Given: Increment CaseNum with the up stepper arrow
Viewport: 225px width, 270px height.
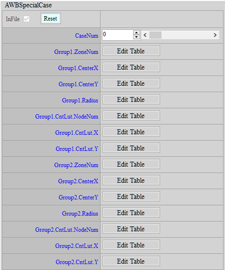Looking at the screenshot, I should click(x=136, y=33).
